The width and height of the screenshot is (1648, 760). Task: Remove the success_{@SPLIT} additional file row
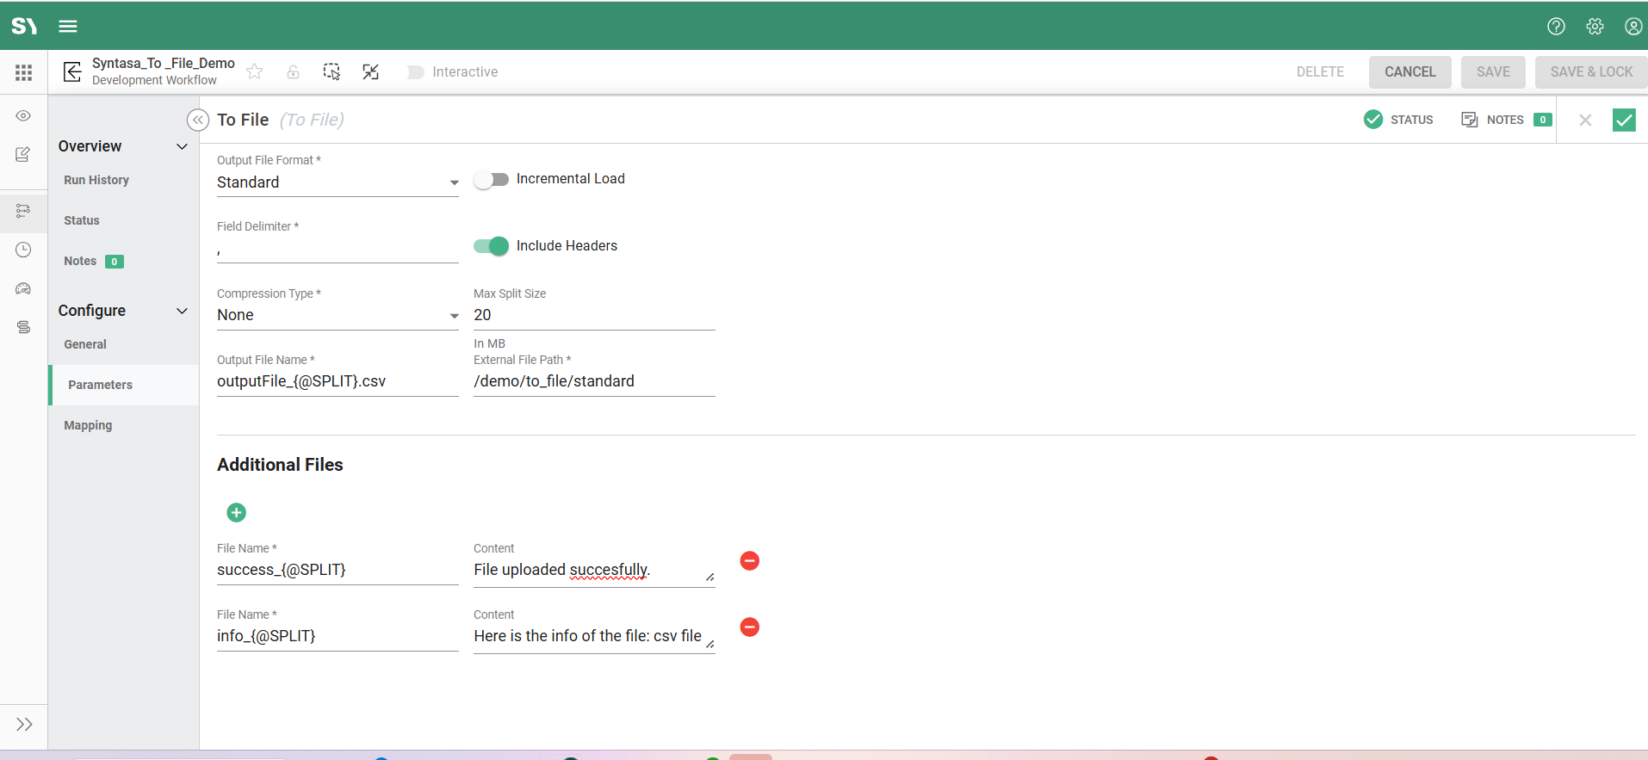(750, 561)
